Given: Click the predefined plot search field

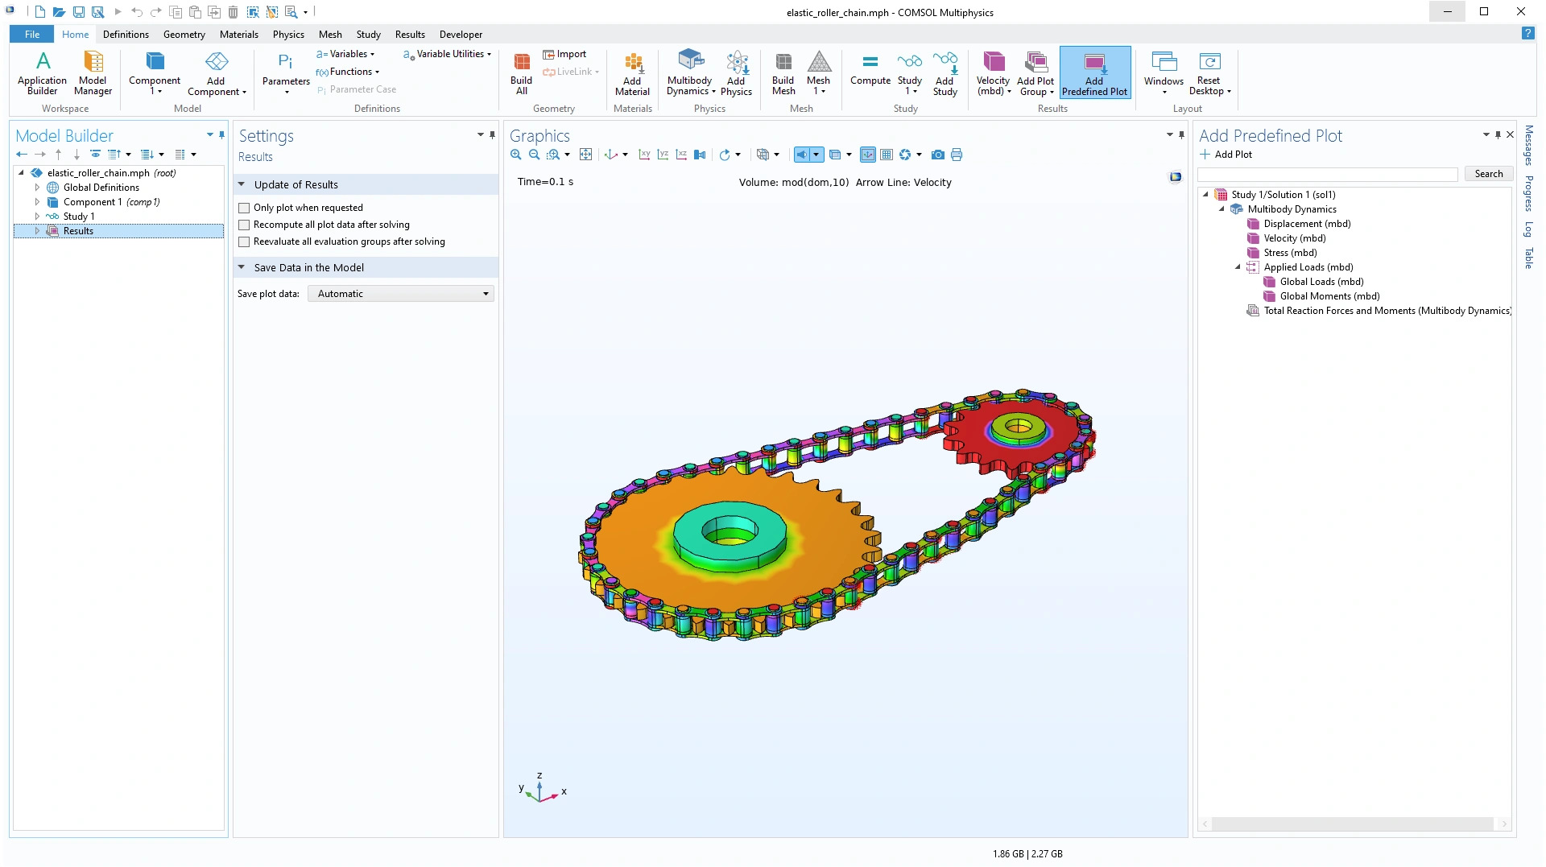Looking at the screenshot, I should (1327, 174).
